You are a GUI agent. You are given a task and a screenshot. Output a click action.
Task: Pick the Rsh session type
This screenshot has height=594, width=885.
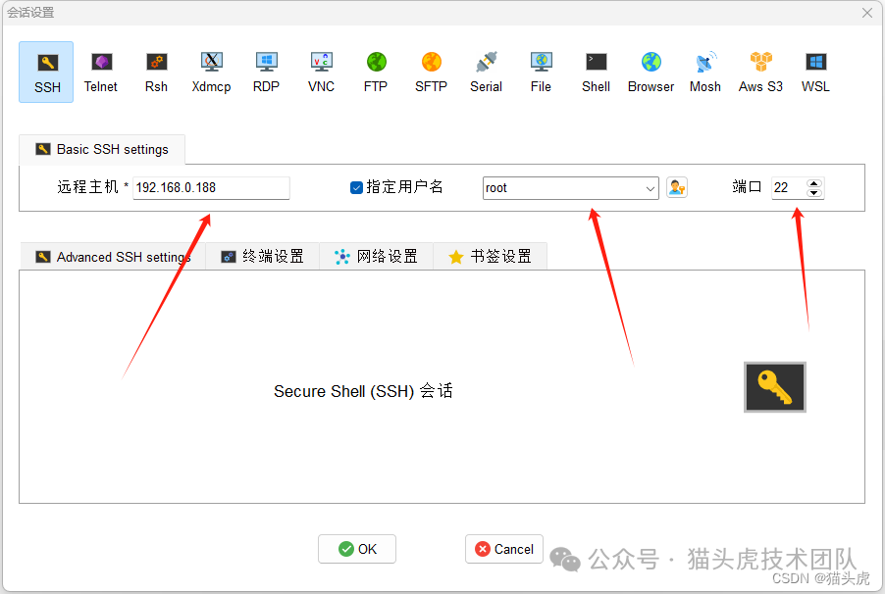coord(156,72)
